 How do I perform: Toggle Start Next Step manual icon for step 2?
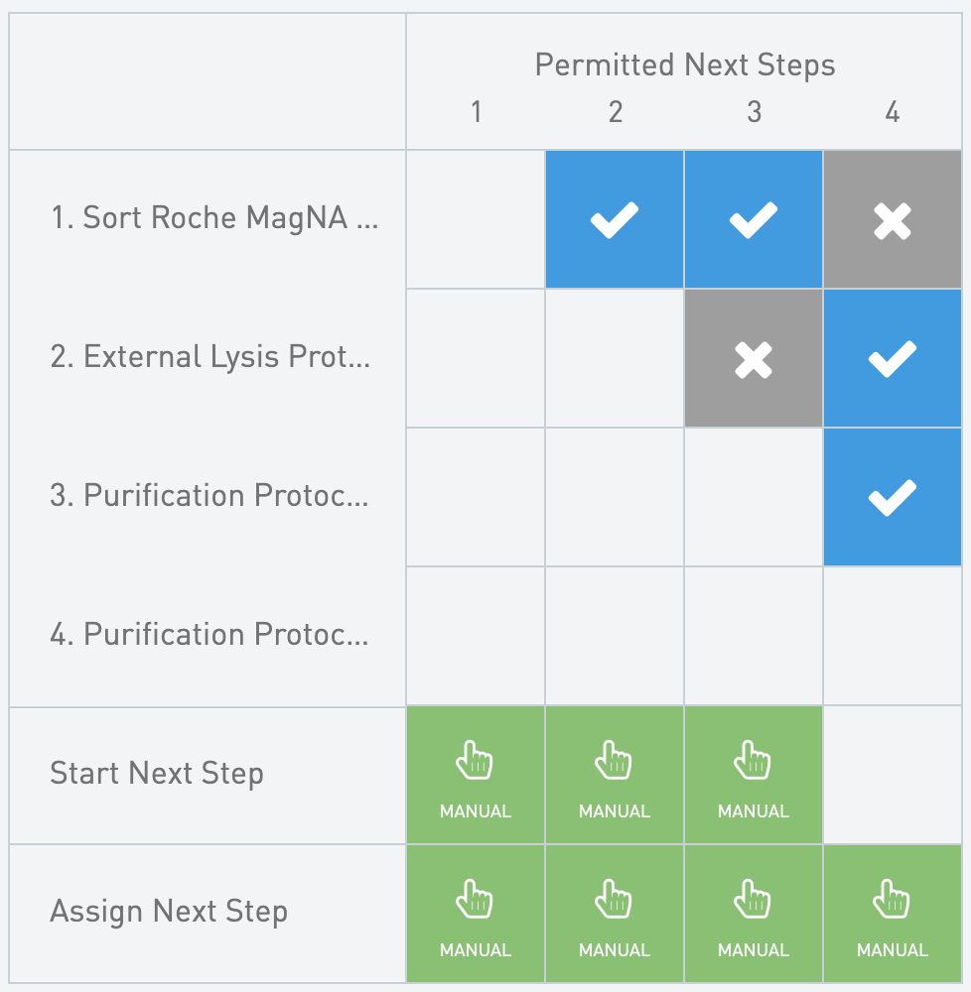pos(615,775)
